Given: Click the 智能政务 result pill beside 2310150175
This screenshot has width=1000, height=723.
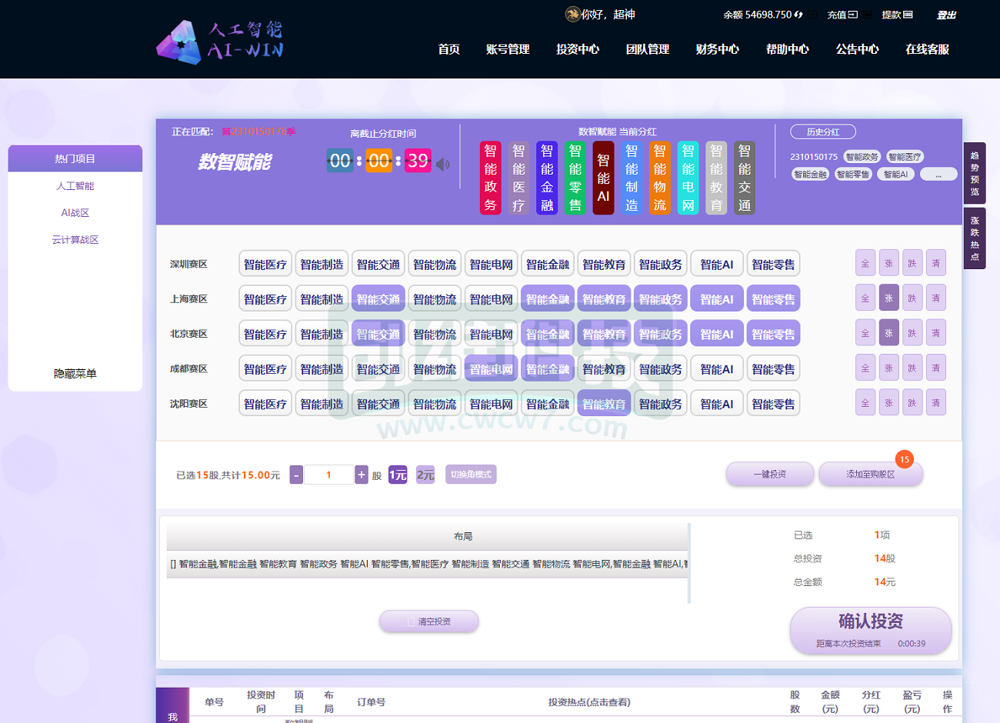Looking at the screenshot, I should click(862, 157).
